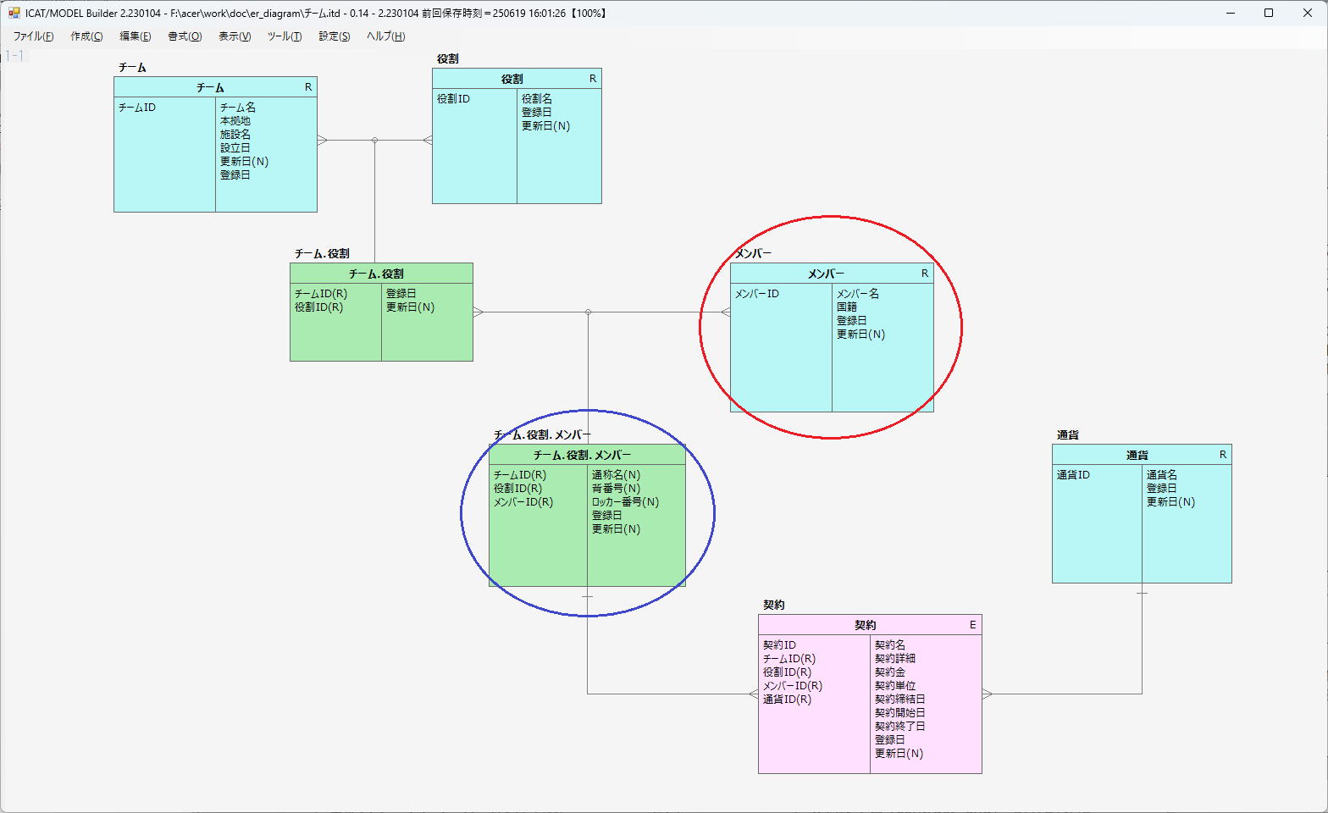This screenshot has height=813, width=1328.
Task: Open the ヘルプ(H) menu
Action: pos(385,36)
